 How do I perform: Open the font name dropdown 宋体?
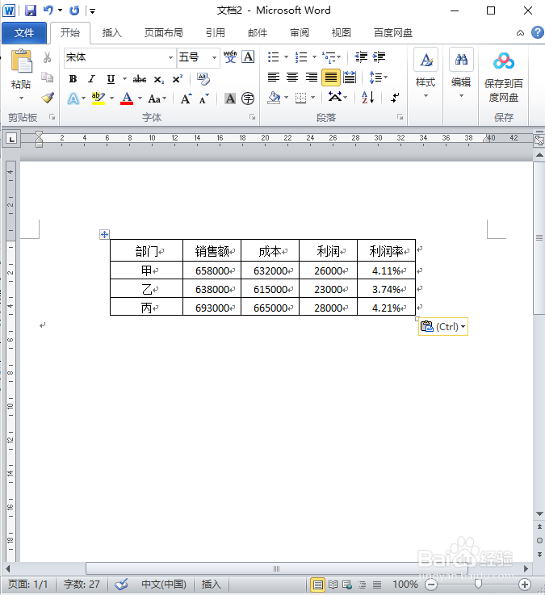(171, 57)
